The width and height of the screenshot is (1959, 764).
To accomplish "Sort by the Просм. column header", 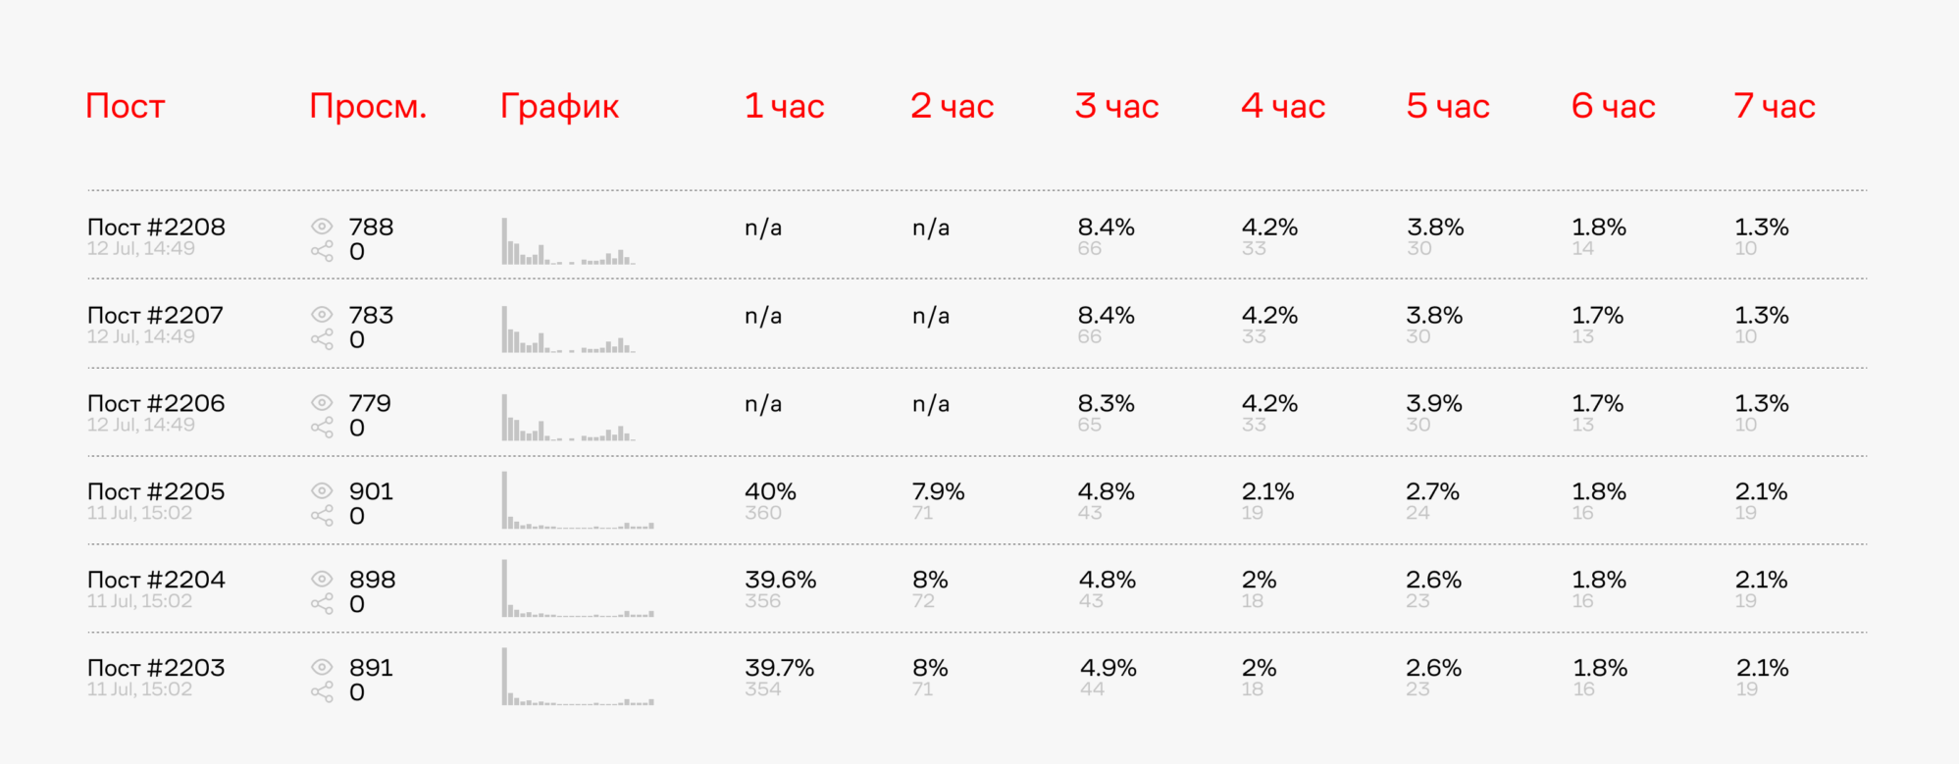I will 368,106.
